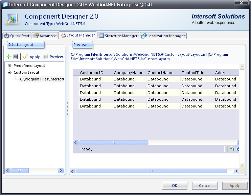Select the Predefined Layout tree label
Screen dimensions: 251x195
(x=29, y=66)
